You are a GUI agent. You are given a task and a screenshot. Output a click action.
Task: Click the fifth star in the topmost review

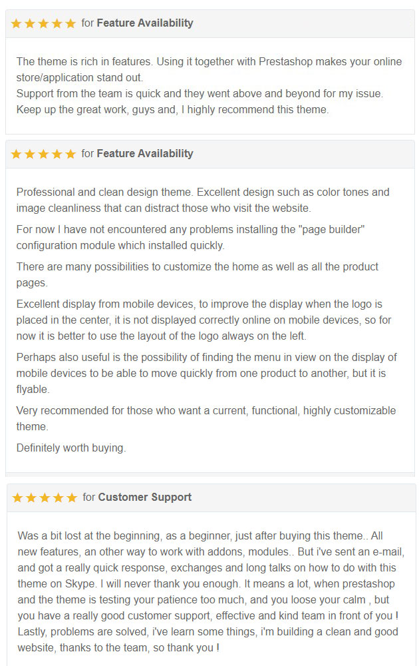point(70,23)
